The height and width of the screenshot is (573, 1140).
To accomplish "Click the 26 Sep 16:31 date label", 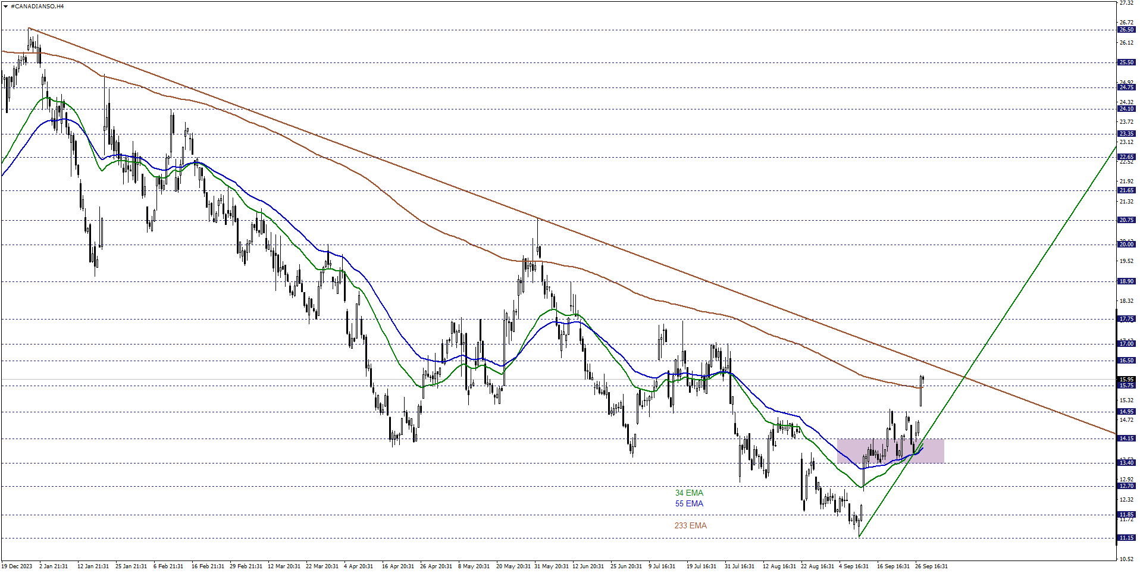I will [932, 566].
